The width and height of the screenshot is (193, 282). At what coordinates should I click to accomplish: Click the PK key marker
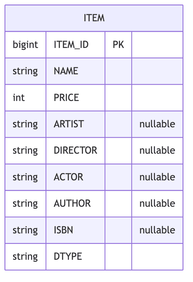pos(118,45)
